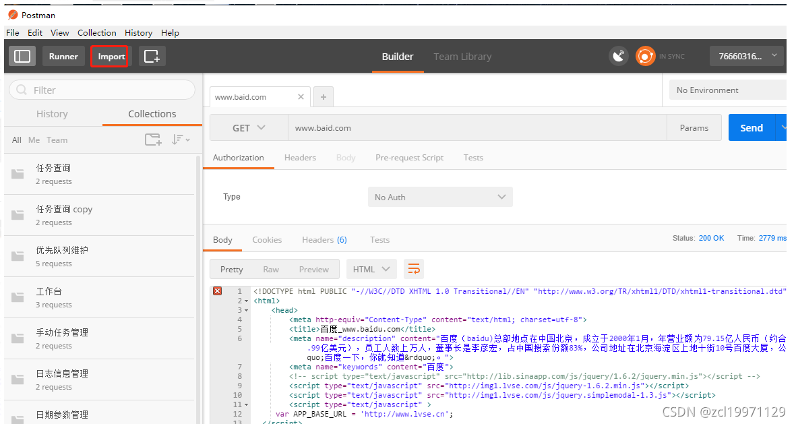Screen dimensions: 796x424
Task: Select the response Body tab
Action: pos(222,240)
